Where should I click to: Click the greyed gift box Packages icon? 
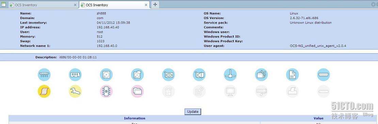(x=168, y=91)
